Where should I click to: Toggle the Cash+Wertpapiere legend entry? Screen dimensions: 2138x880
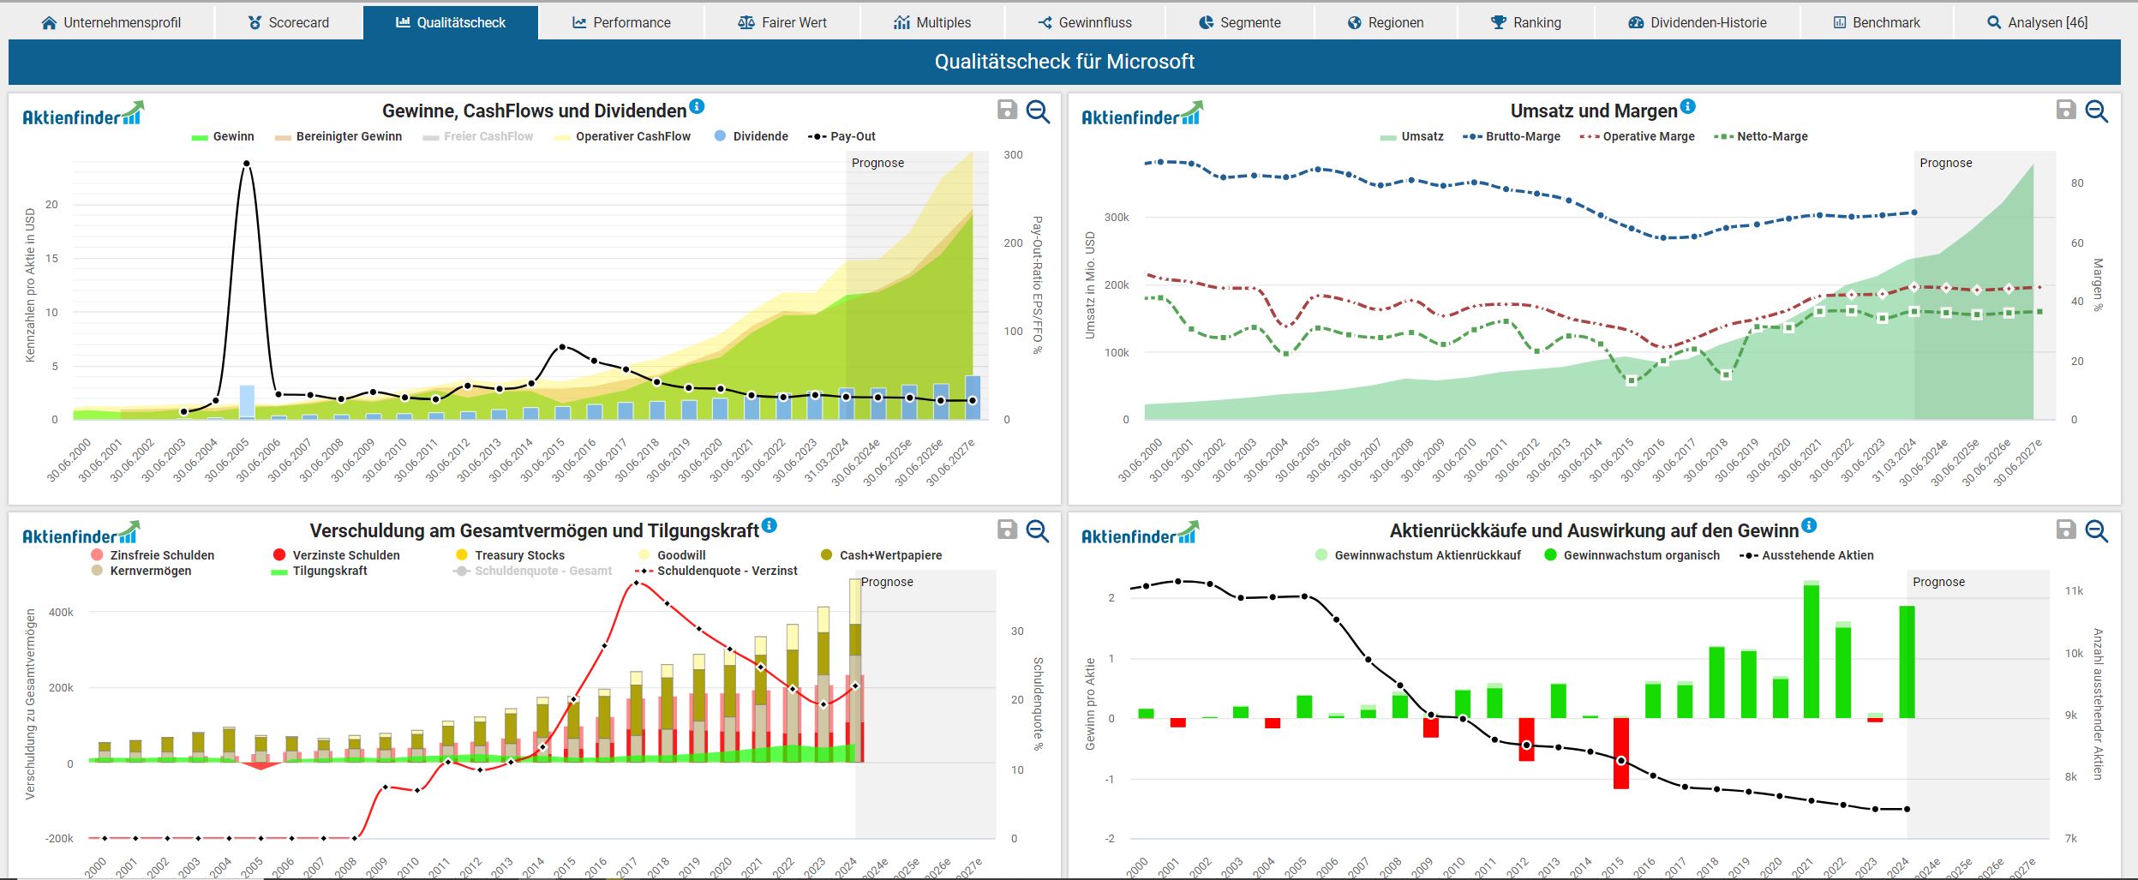click(x=881, y=555)
